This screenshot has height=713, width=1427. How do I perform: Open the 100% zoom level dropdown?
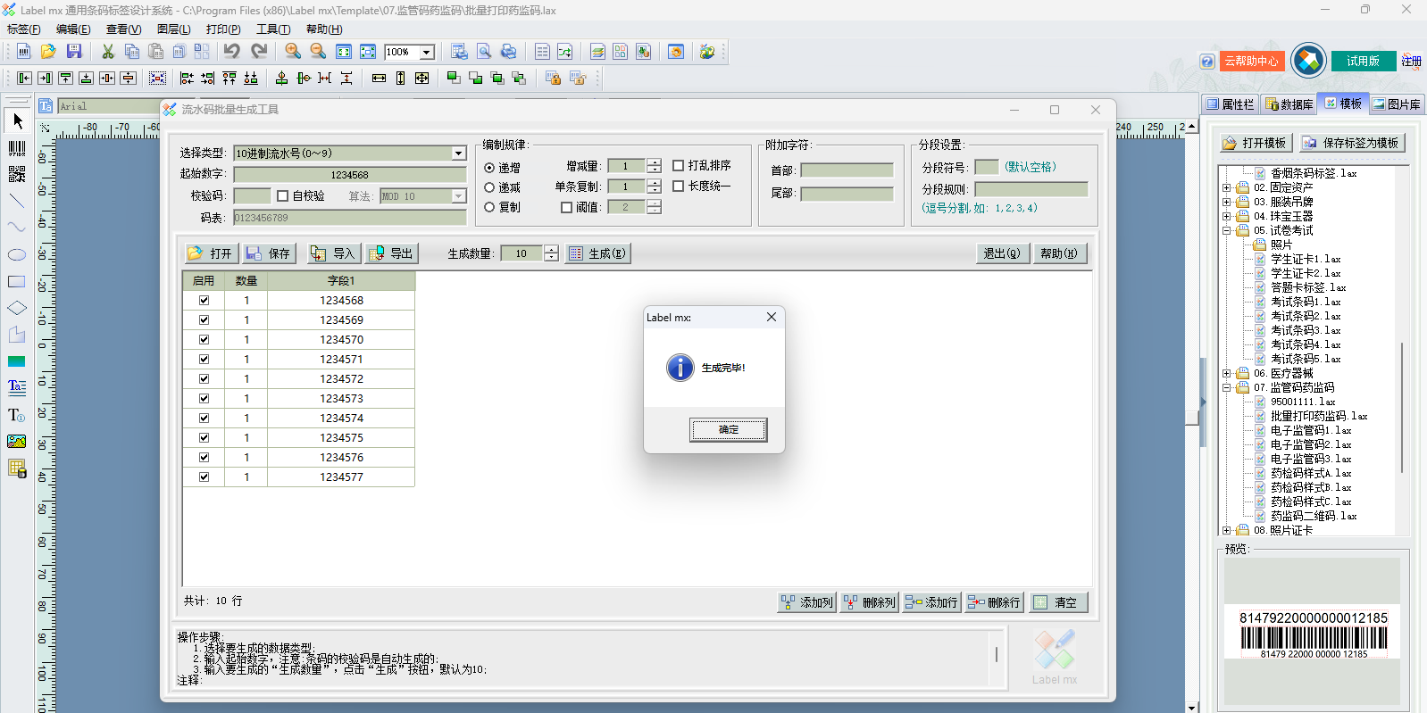tap(427, 53)
